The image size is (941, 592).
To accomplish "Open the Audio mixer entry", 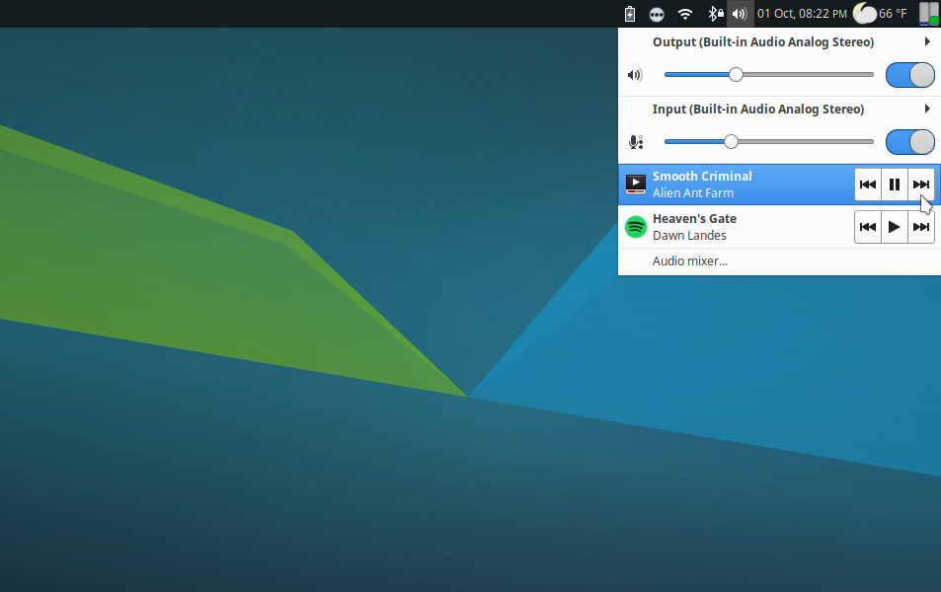I will (688, 260).
